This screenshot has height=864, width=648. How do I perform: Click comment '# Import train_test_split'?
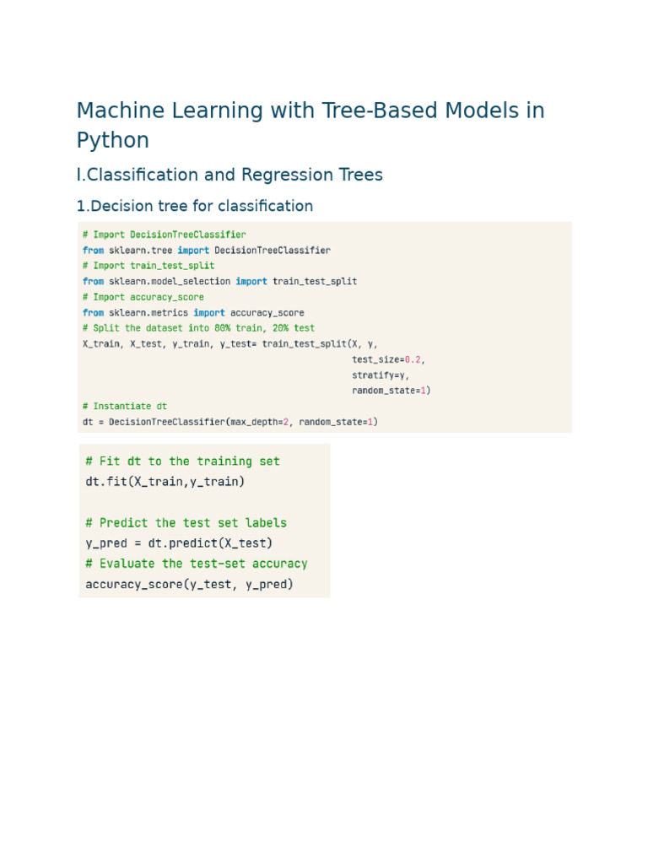pyautogui.click(x=148, y=266)
